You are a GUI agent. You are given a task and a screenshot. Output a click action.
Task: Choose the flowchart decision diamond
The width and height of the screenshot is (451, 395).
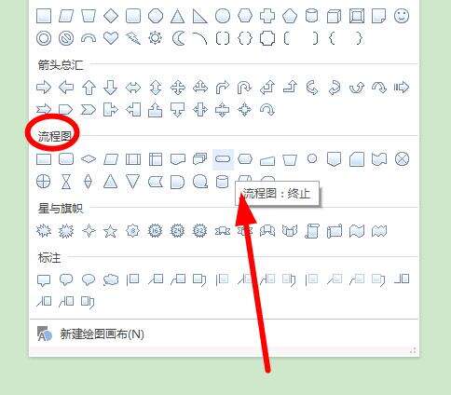89,159
